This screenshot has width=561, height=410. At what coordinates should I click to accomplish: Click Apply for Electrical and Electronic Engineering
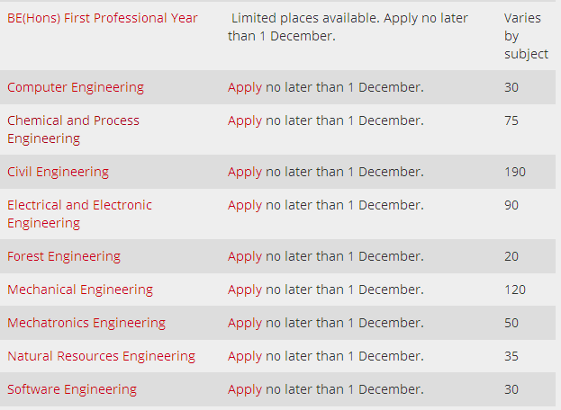coord(245,205)
